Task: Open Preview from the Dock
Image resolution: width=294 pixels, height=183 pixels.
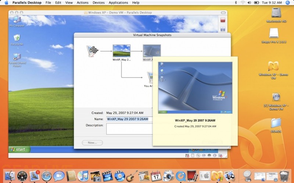Action: pos(229,176)
